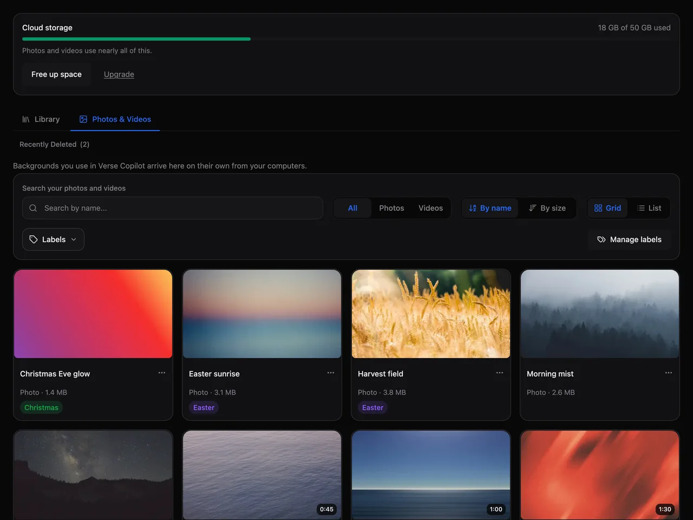Click the Harvest field title
The width and height of the screenshot is (693, 520).
[x=381, y=374]
